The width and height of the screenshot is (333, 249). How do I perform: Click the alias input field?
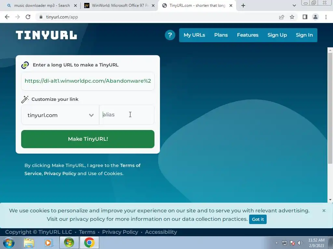click(127, 114)
